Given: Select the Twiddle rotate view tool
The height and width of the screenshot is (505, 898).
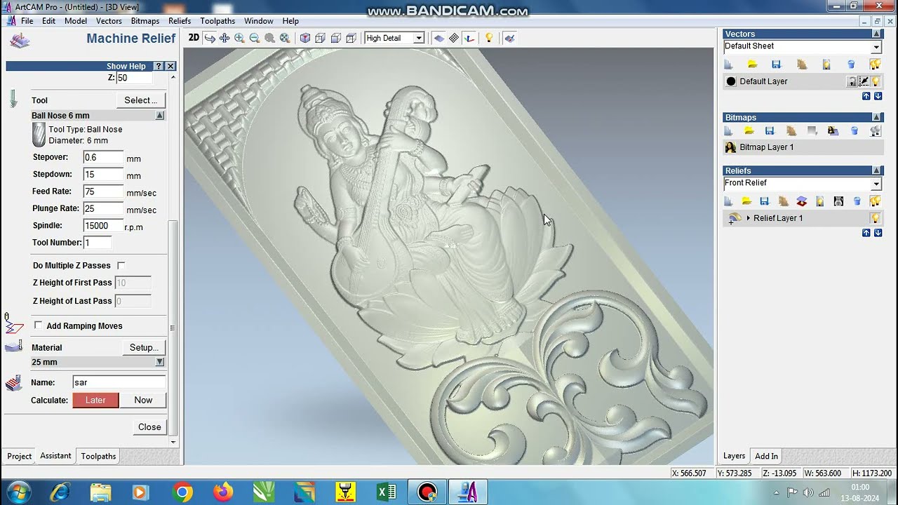Looking at the screenshot, I should (210, 39).
